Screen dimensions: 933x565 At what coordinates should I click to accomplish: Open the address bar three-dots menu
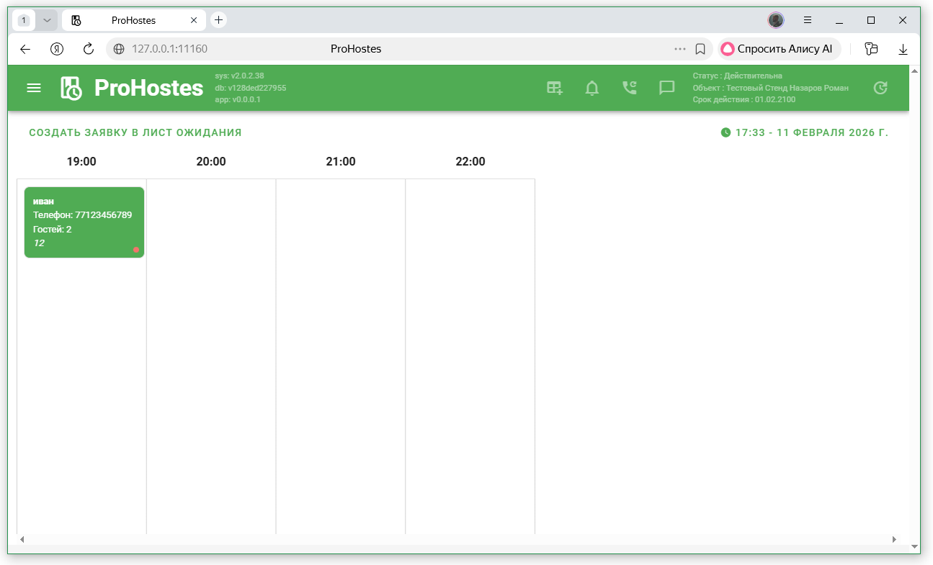tap(680, 49)
